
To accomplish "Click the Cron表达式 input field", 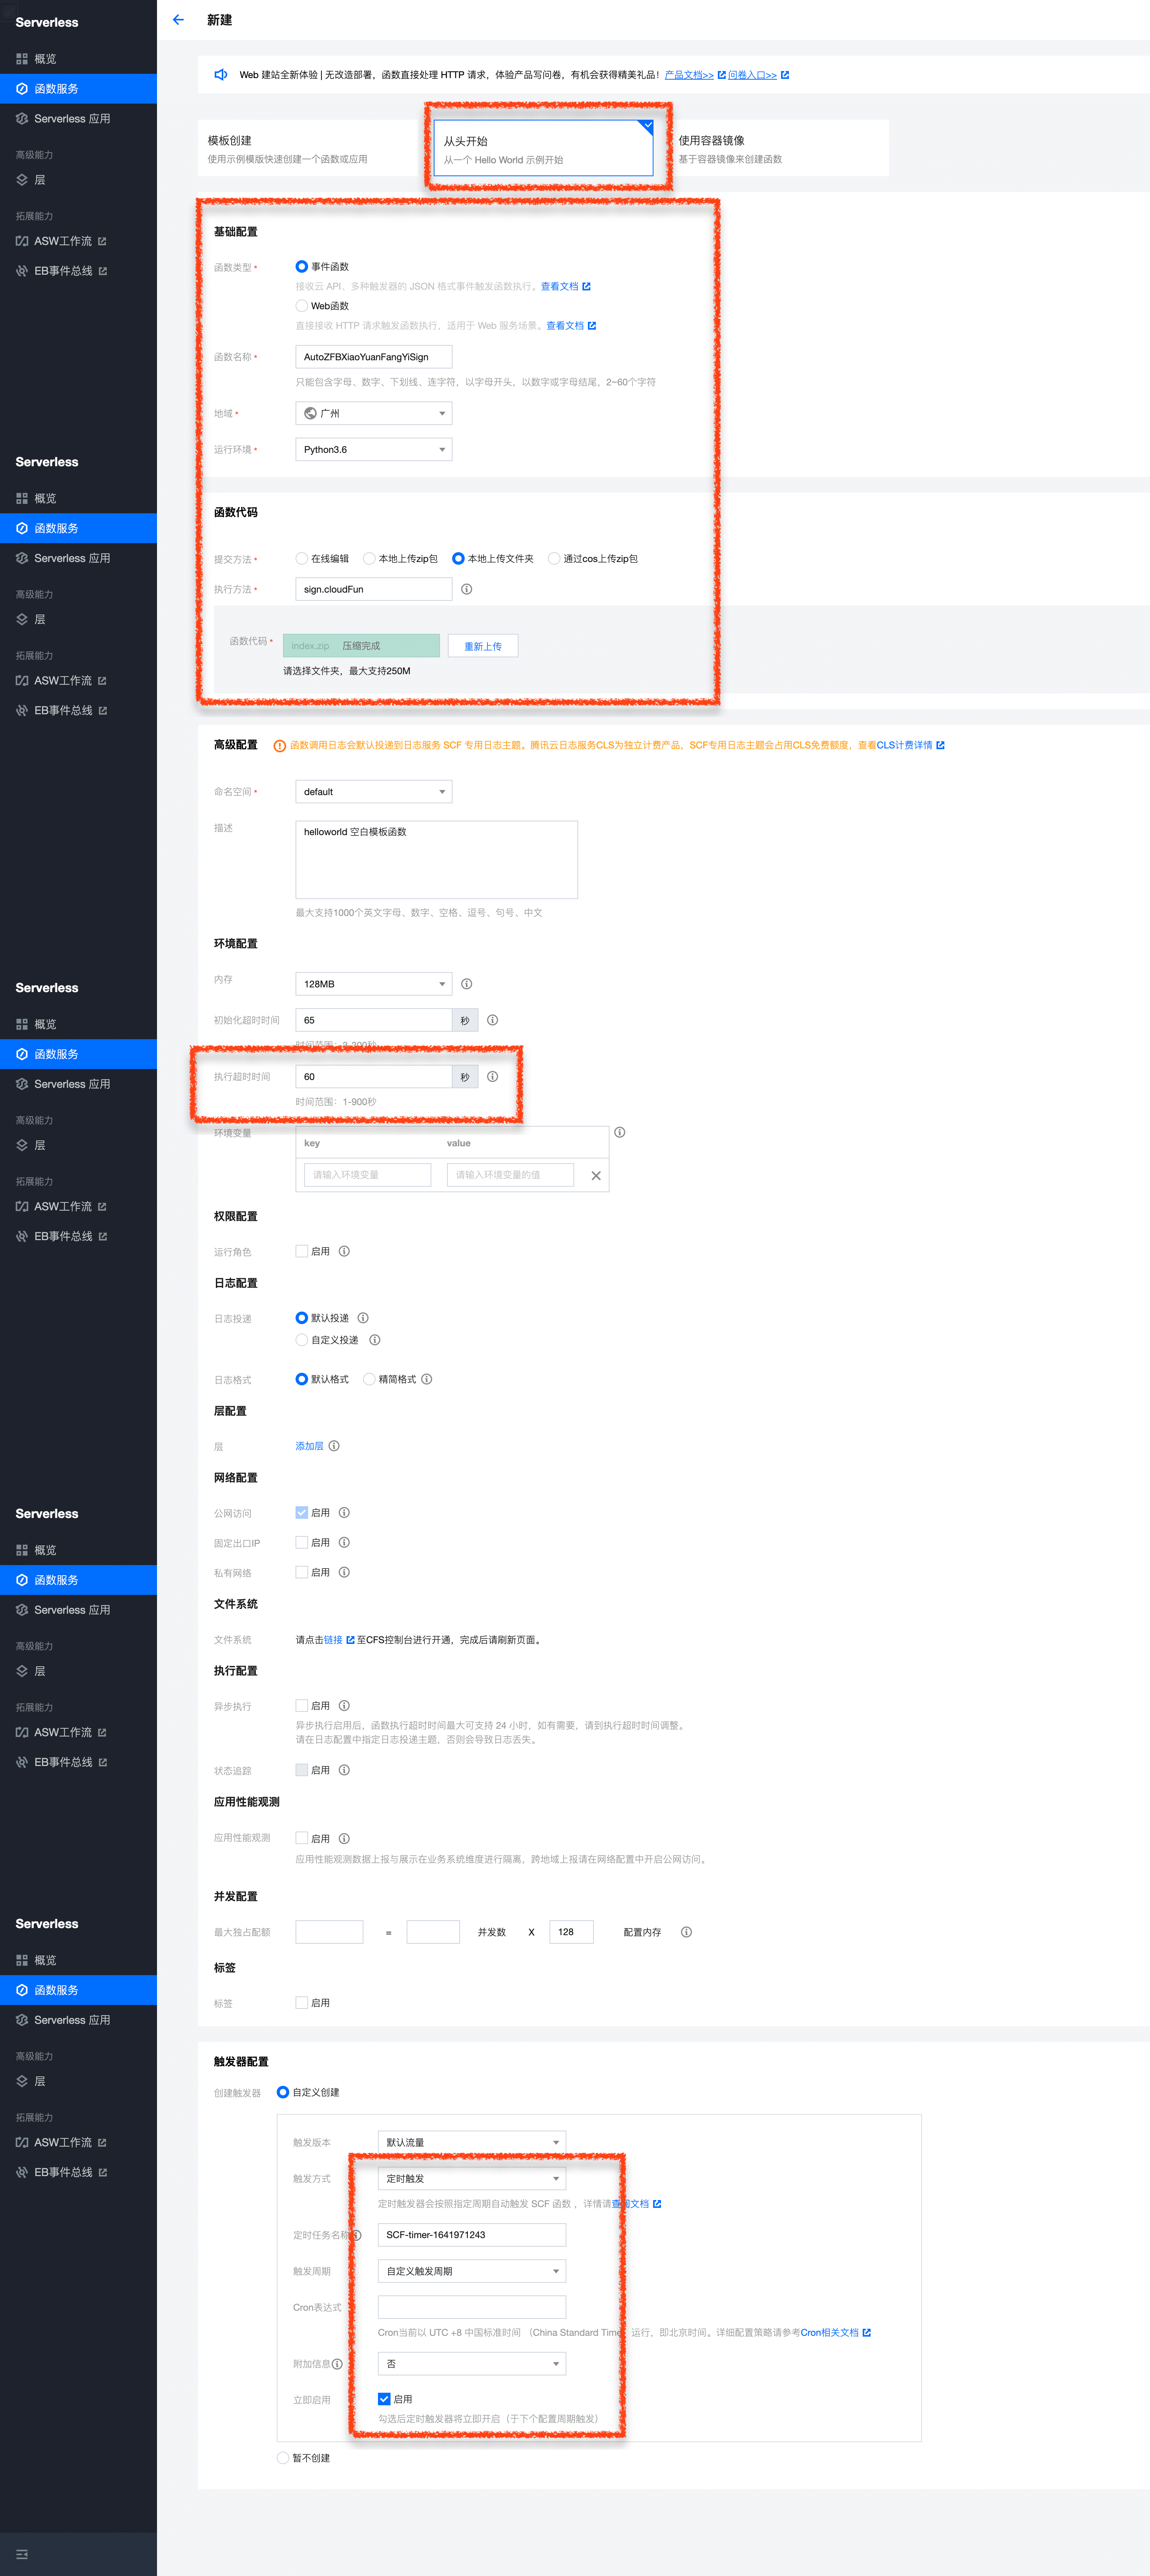I will point(471,2307).
